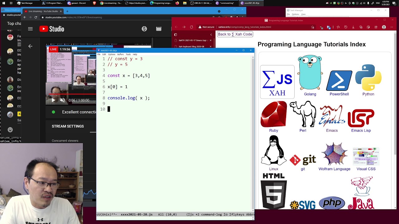Viewport: 399px width, 224px height.
Task: Open Task Manager Options menu
Action: (x=296, y=14)
